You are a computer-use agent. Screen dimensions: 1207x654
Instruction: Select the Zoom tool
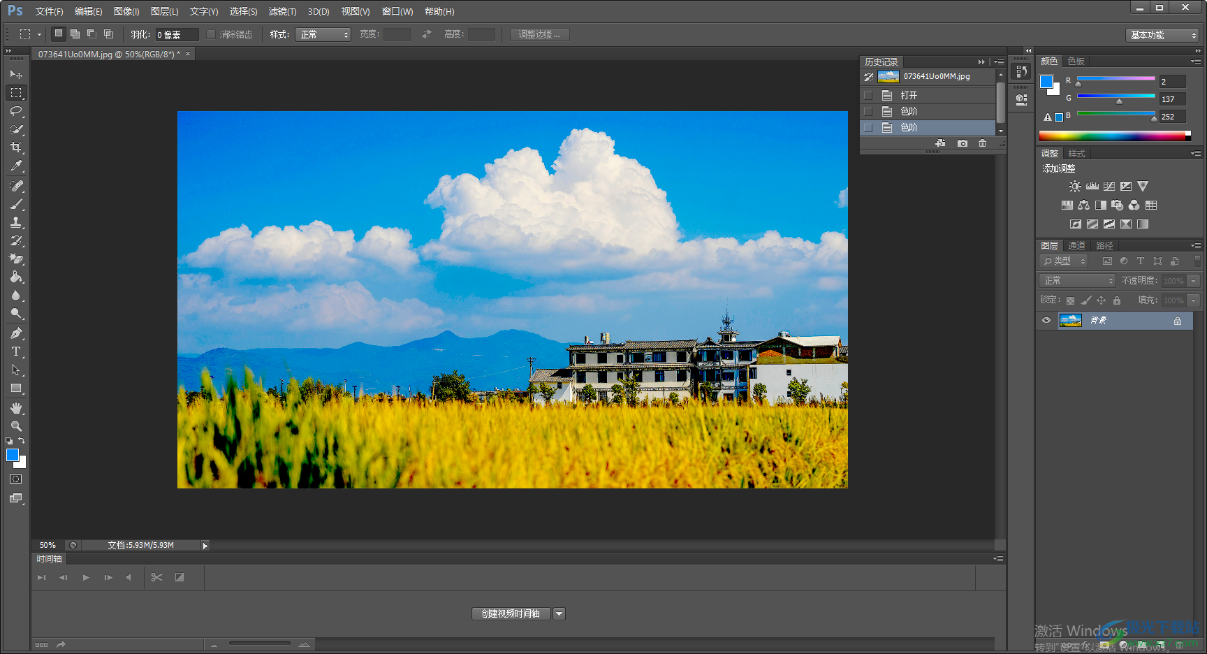tap(15, 426)
